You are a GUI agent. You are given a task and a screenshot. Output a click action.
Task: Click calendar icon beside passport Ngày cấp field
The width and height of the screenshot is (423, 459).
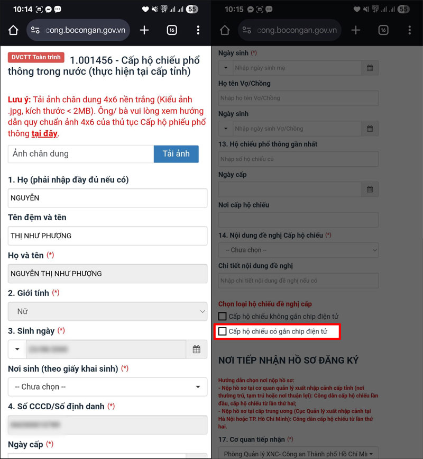(x=370, y=190)
